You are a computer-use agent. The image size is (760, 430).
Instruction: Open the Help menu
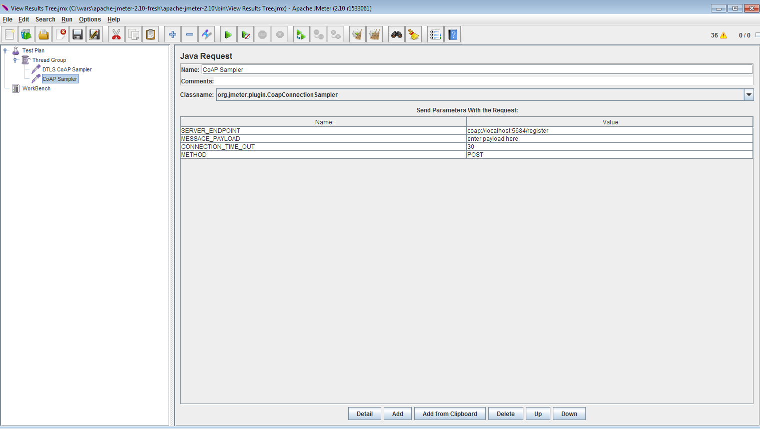[114, 19]
